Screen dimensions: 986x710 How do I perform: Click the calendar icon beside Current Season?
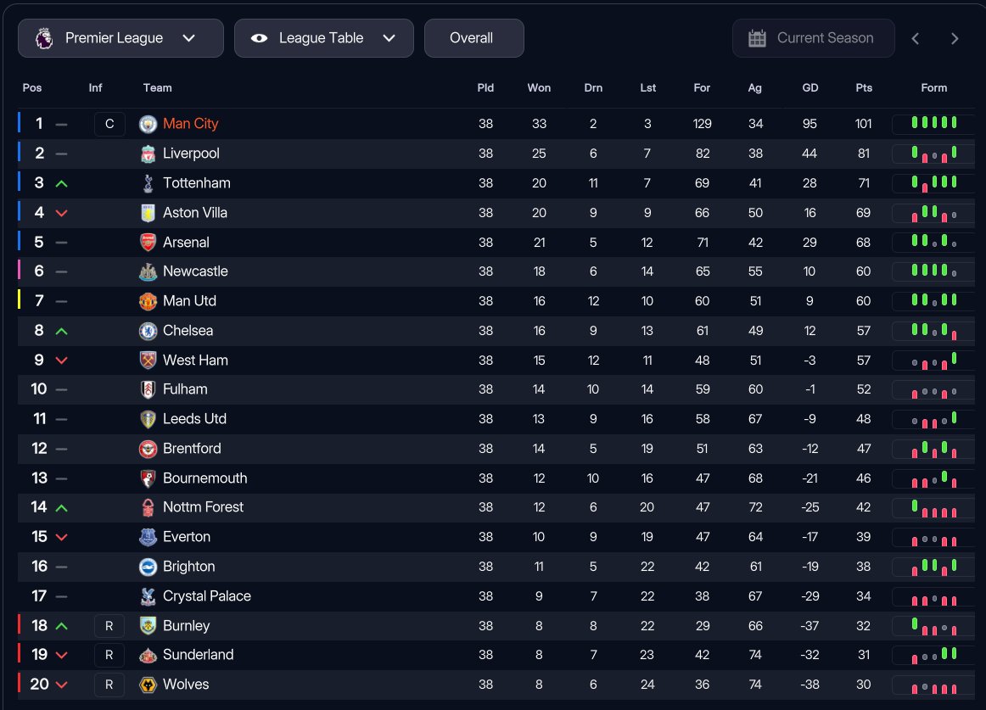[x=757, y=38]
